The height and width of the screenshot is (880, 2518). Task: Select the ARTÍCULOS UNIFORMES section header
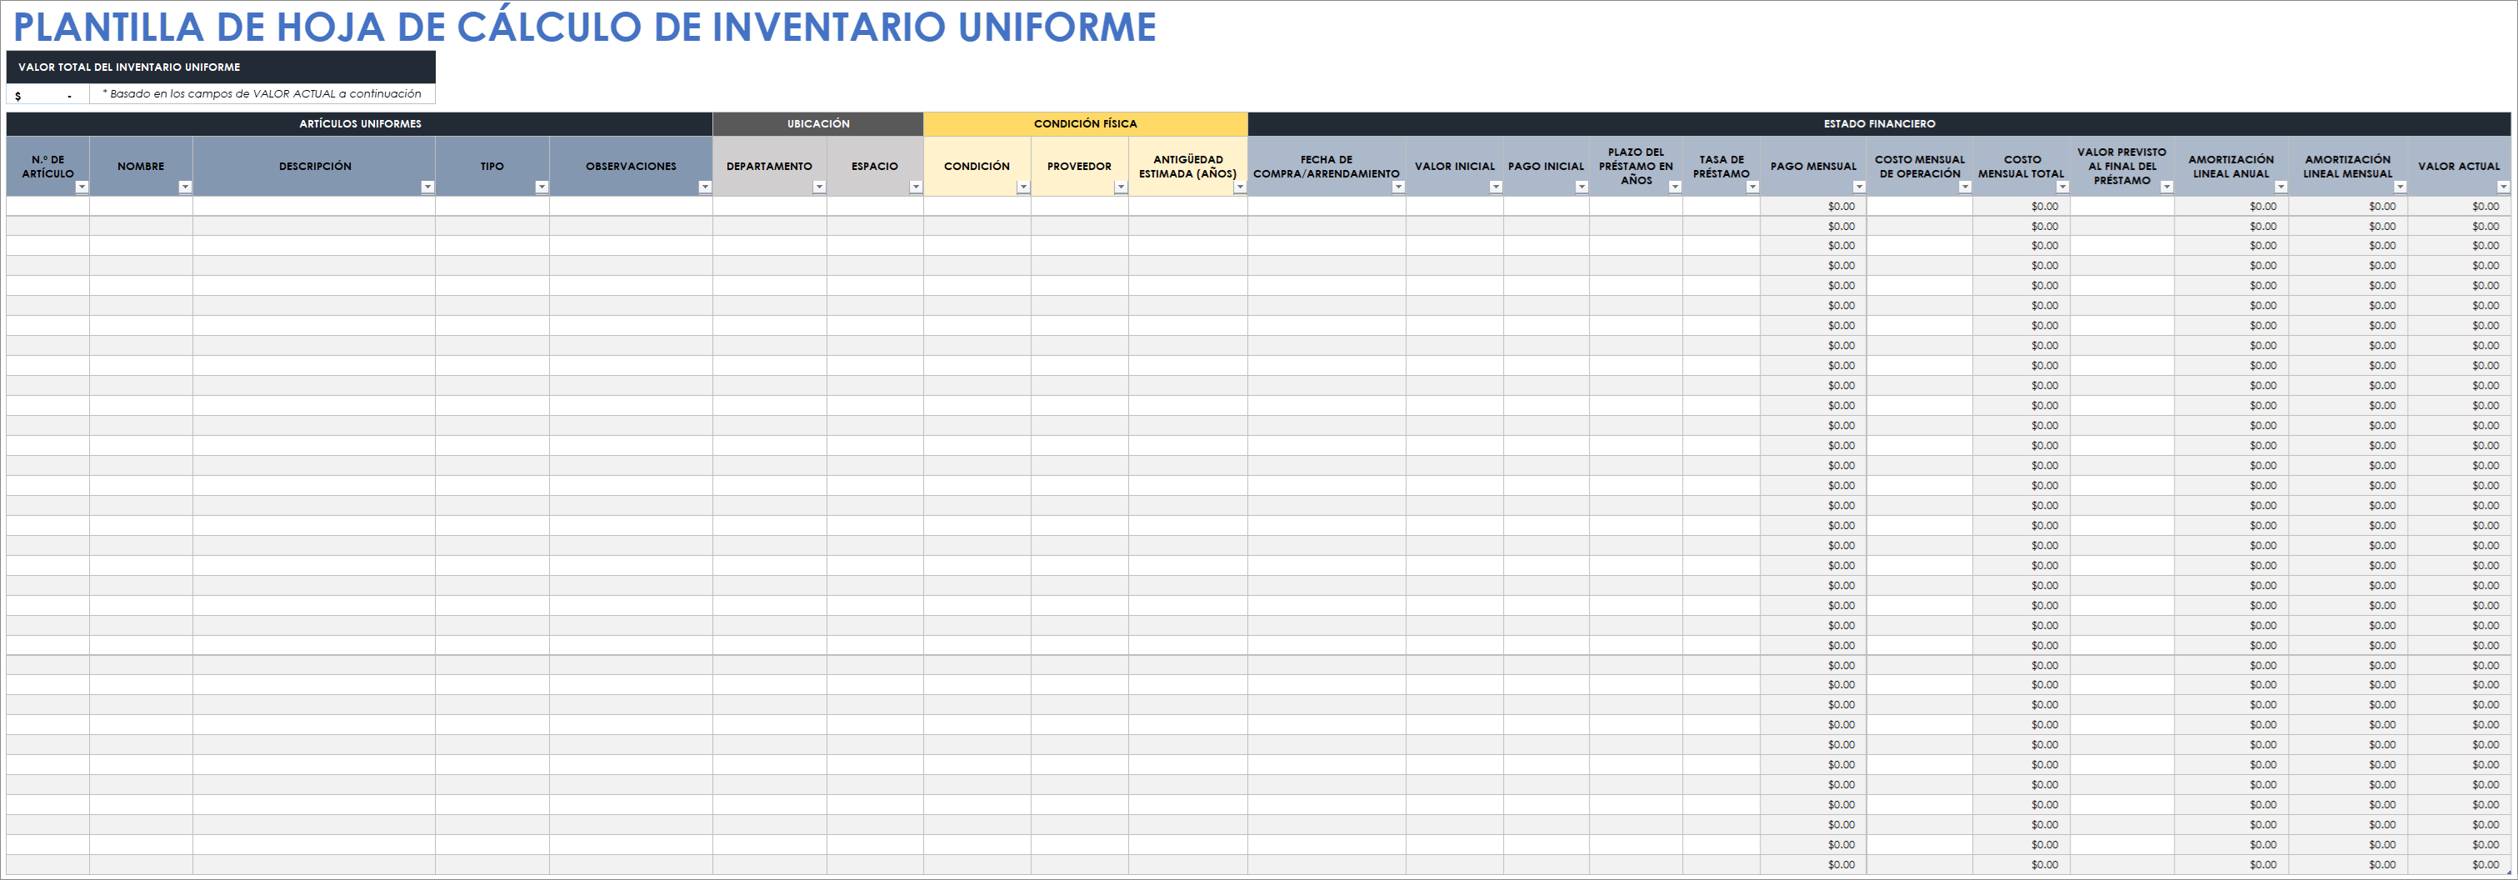360,124
